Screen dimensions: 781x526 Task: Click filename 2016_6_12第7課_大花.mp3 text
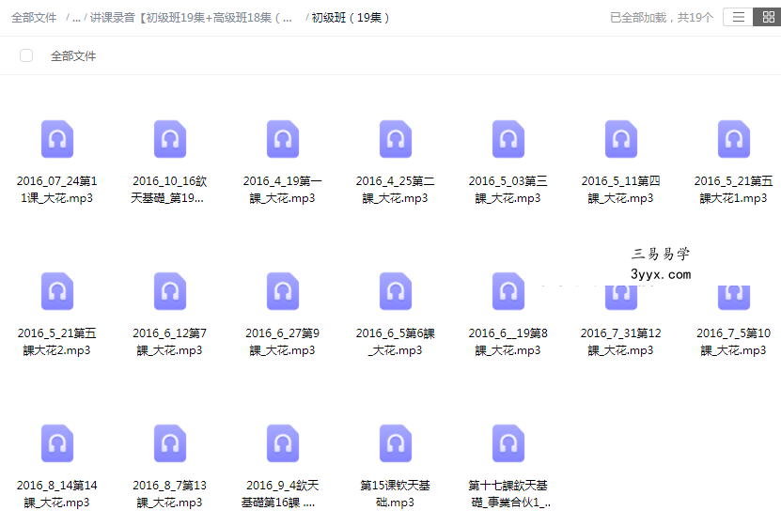click(x=169, y=342)
